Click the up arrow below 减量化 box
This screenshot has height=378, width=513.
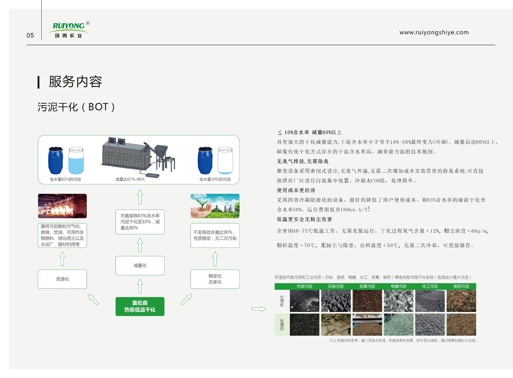[x=140, y=286]
